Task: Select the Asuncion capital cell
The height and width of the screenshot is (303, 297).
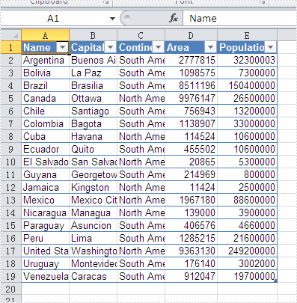Action: click(x=93, y=225)
